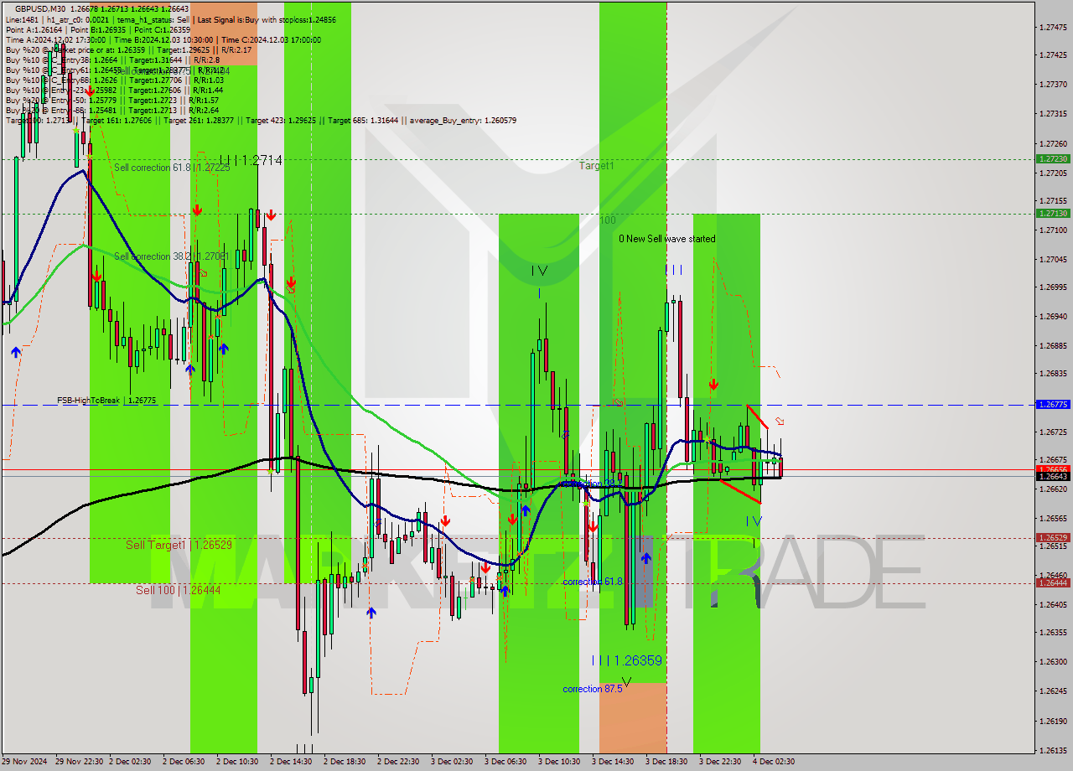Screen dimensions: 1073x771
Task: Click the 1.27475 price axis value
Action: click(1052, 27)
